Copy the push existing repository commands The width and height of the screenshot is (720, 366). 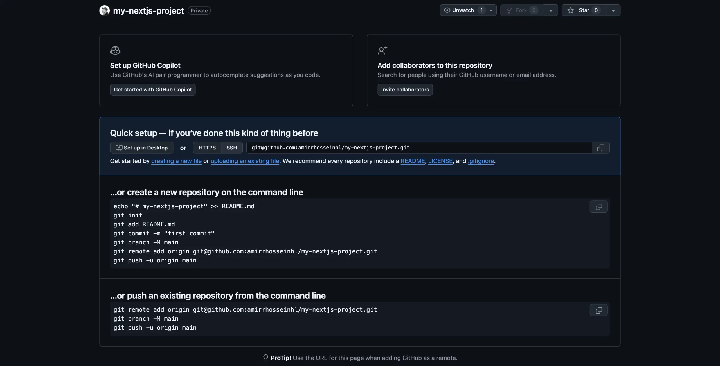pyautogui.click(x=598, y=310)
